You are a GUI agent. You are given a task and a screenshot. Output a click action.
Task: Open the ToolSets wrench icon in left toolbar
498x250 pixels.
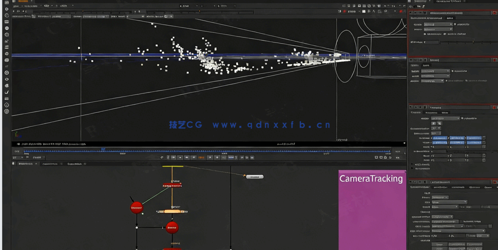point(7,92)
